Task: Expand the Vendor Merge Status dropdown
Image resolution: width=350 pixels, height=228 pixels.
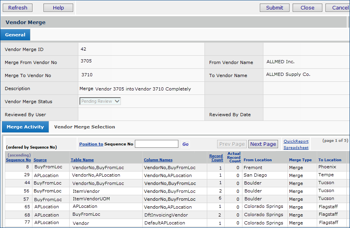Action: pos(100,101)
